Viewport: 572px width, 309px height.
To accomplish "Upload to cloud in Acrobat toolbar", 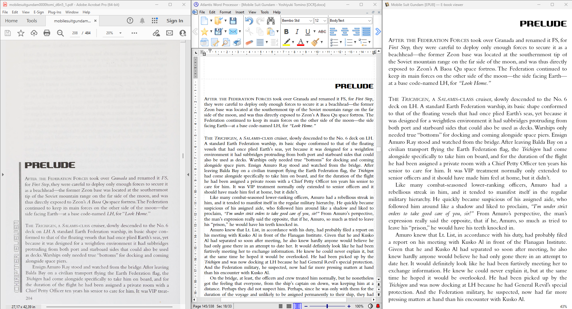I will [34, 33].
